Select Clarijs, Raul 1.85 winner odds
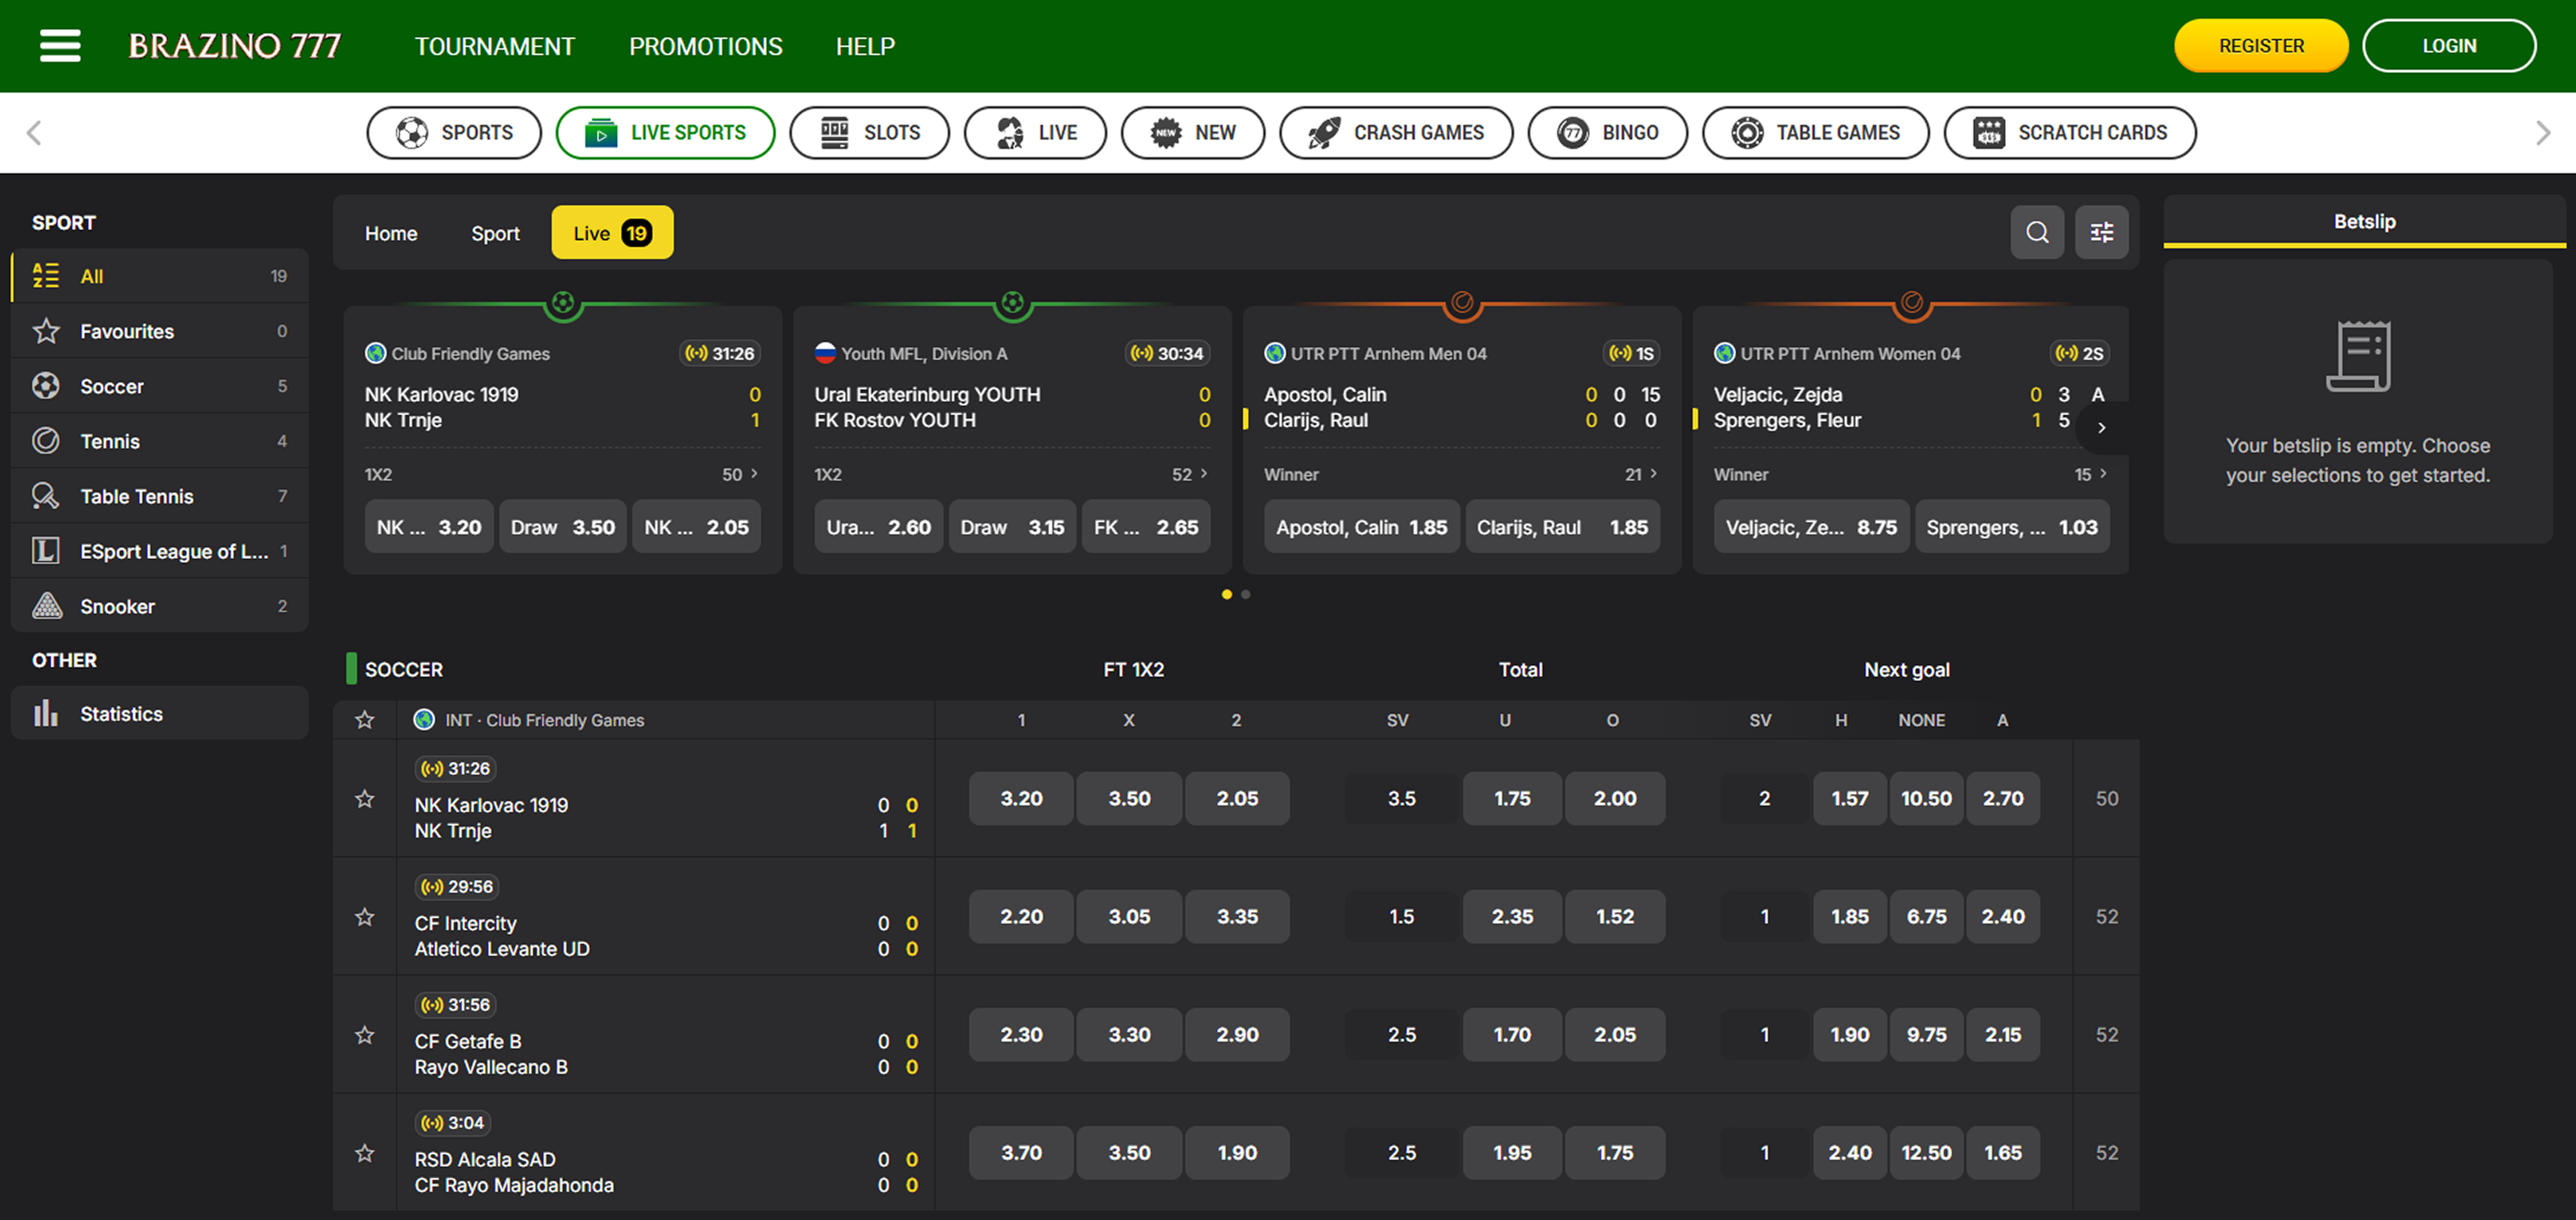 pyautogui.click(x=1562, y=527)
